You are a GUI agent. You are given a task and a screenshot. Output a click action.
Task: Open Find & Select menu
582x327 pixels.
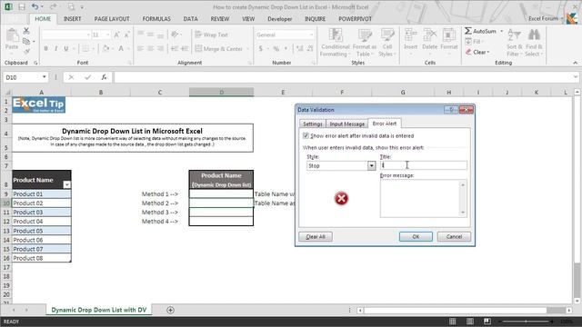click(534, 43)
